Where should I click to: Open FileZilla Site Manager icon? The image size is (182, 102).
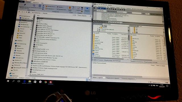[x=94, y=8]
